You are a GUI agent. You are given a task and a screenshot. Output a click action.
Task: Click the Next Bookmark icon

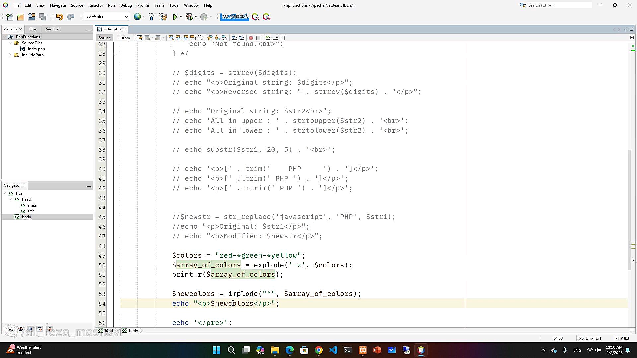coord(217,38)
